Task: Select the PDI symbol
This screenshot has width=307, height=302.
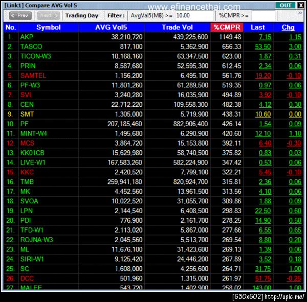Action: point(26,220)
